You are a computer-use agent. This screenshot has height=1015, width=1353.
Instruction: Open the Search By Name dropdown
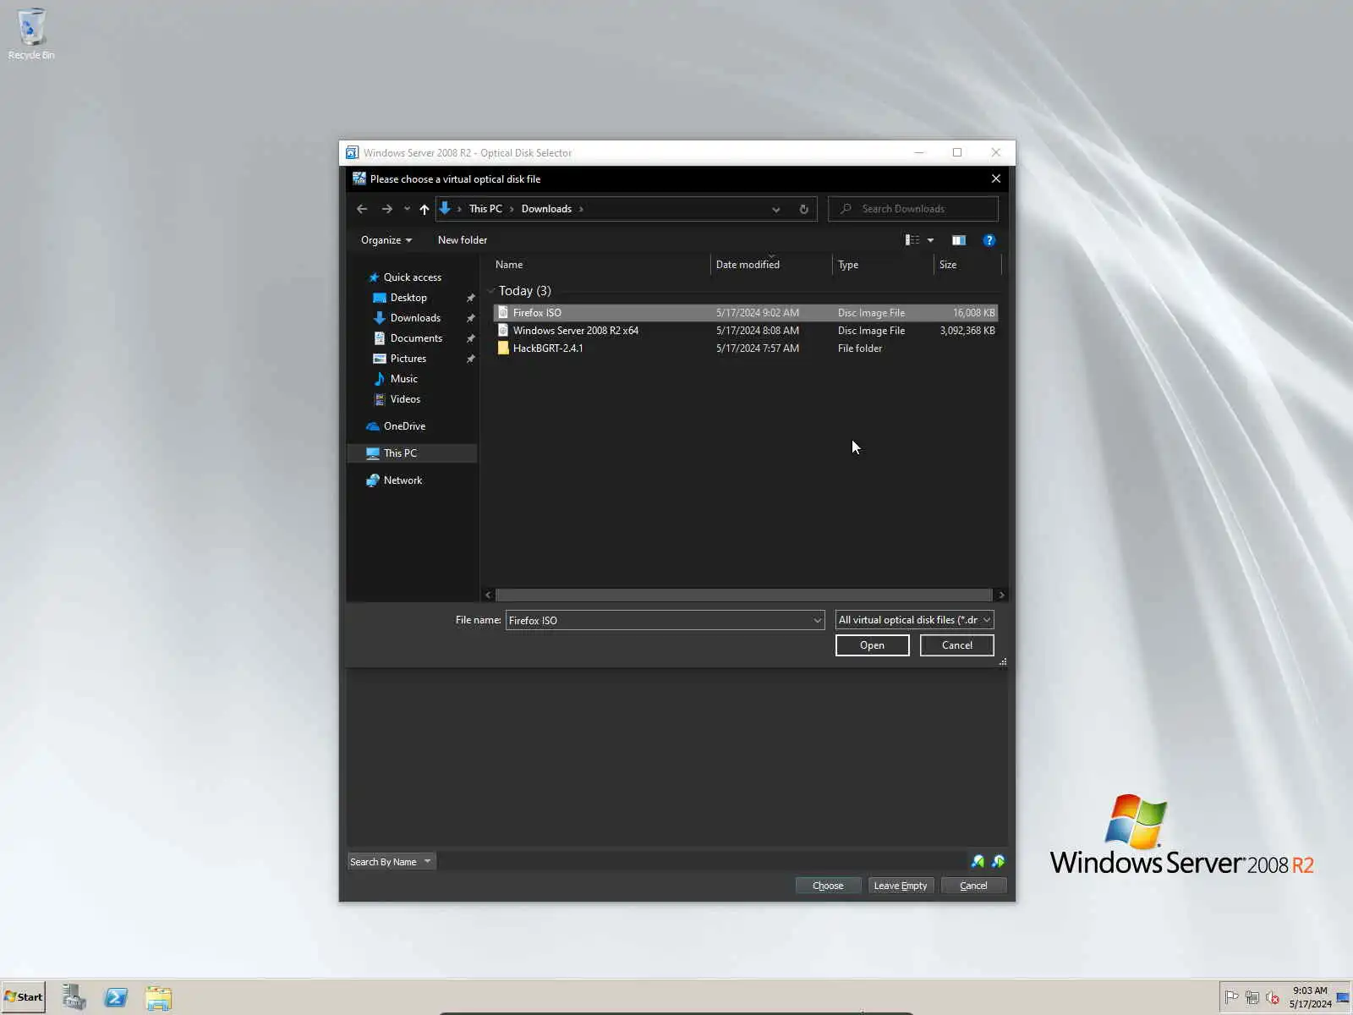tap(392, 862)
